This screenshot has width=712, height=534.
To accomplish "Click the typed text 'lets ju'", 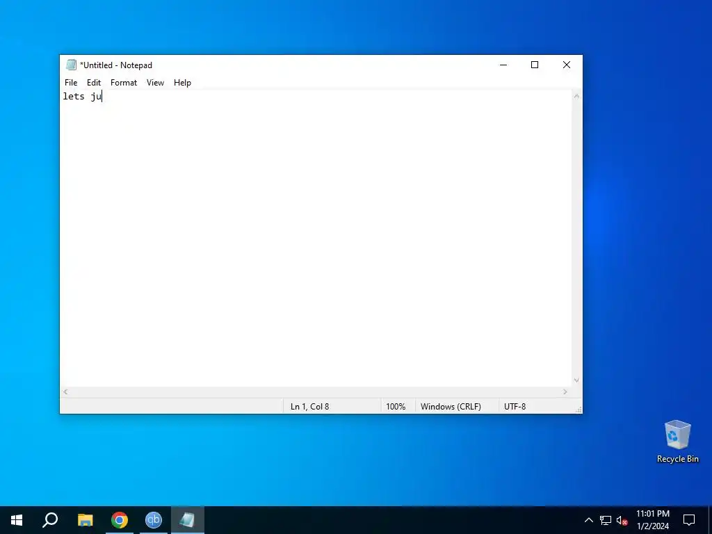I will coord(82,96).
